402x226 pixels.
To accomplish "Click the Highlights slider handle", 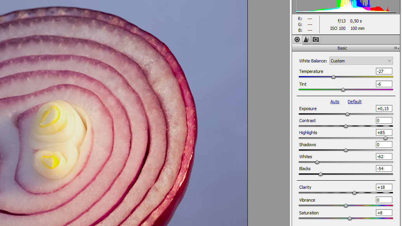I will click(385, 138).
